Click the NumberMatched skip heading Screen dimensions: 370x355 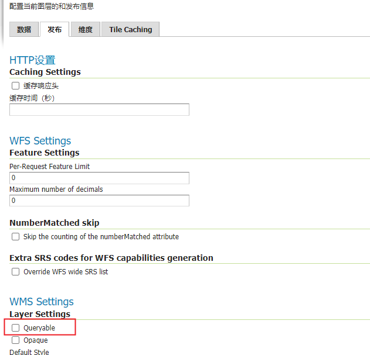point(55,223)
